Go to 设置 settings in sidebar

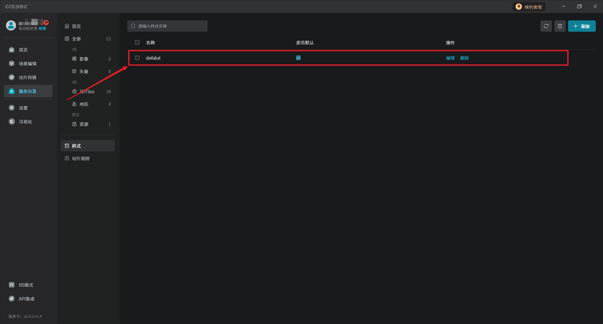(x=23, y=108)
